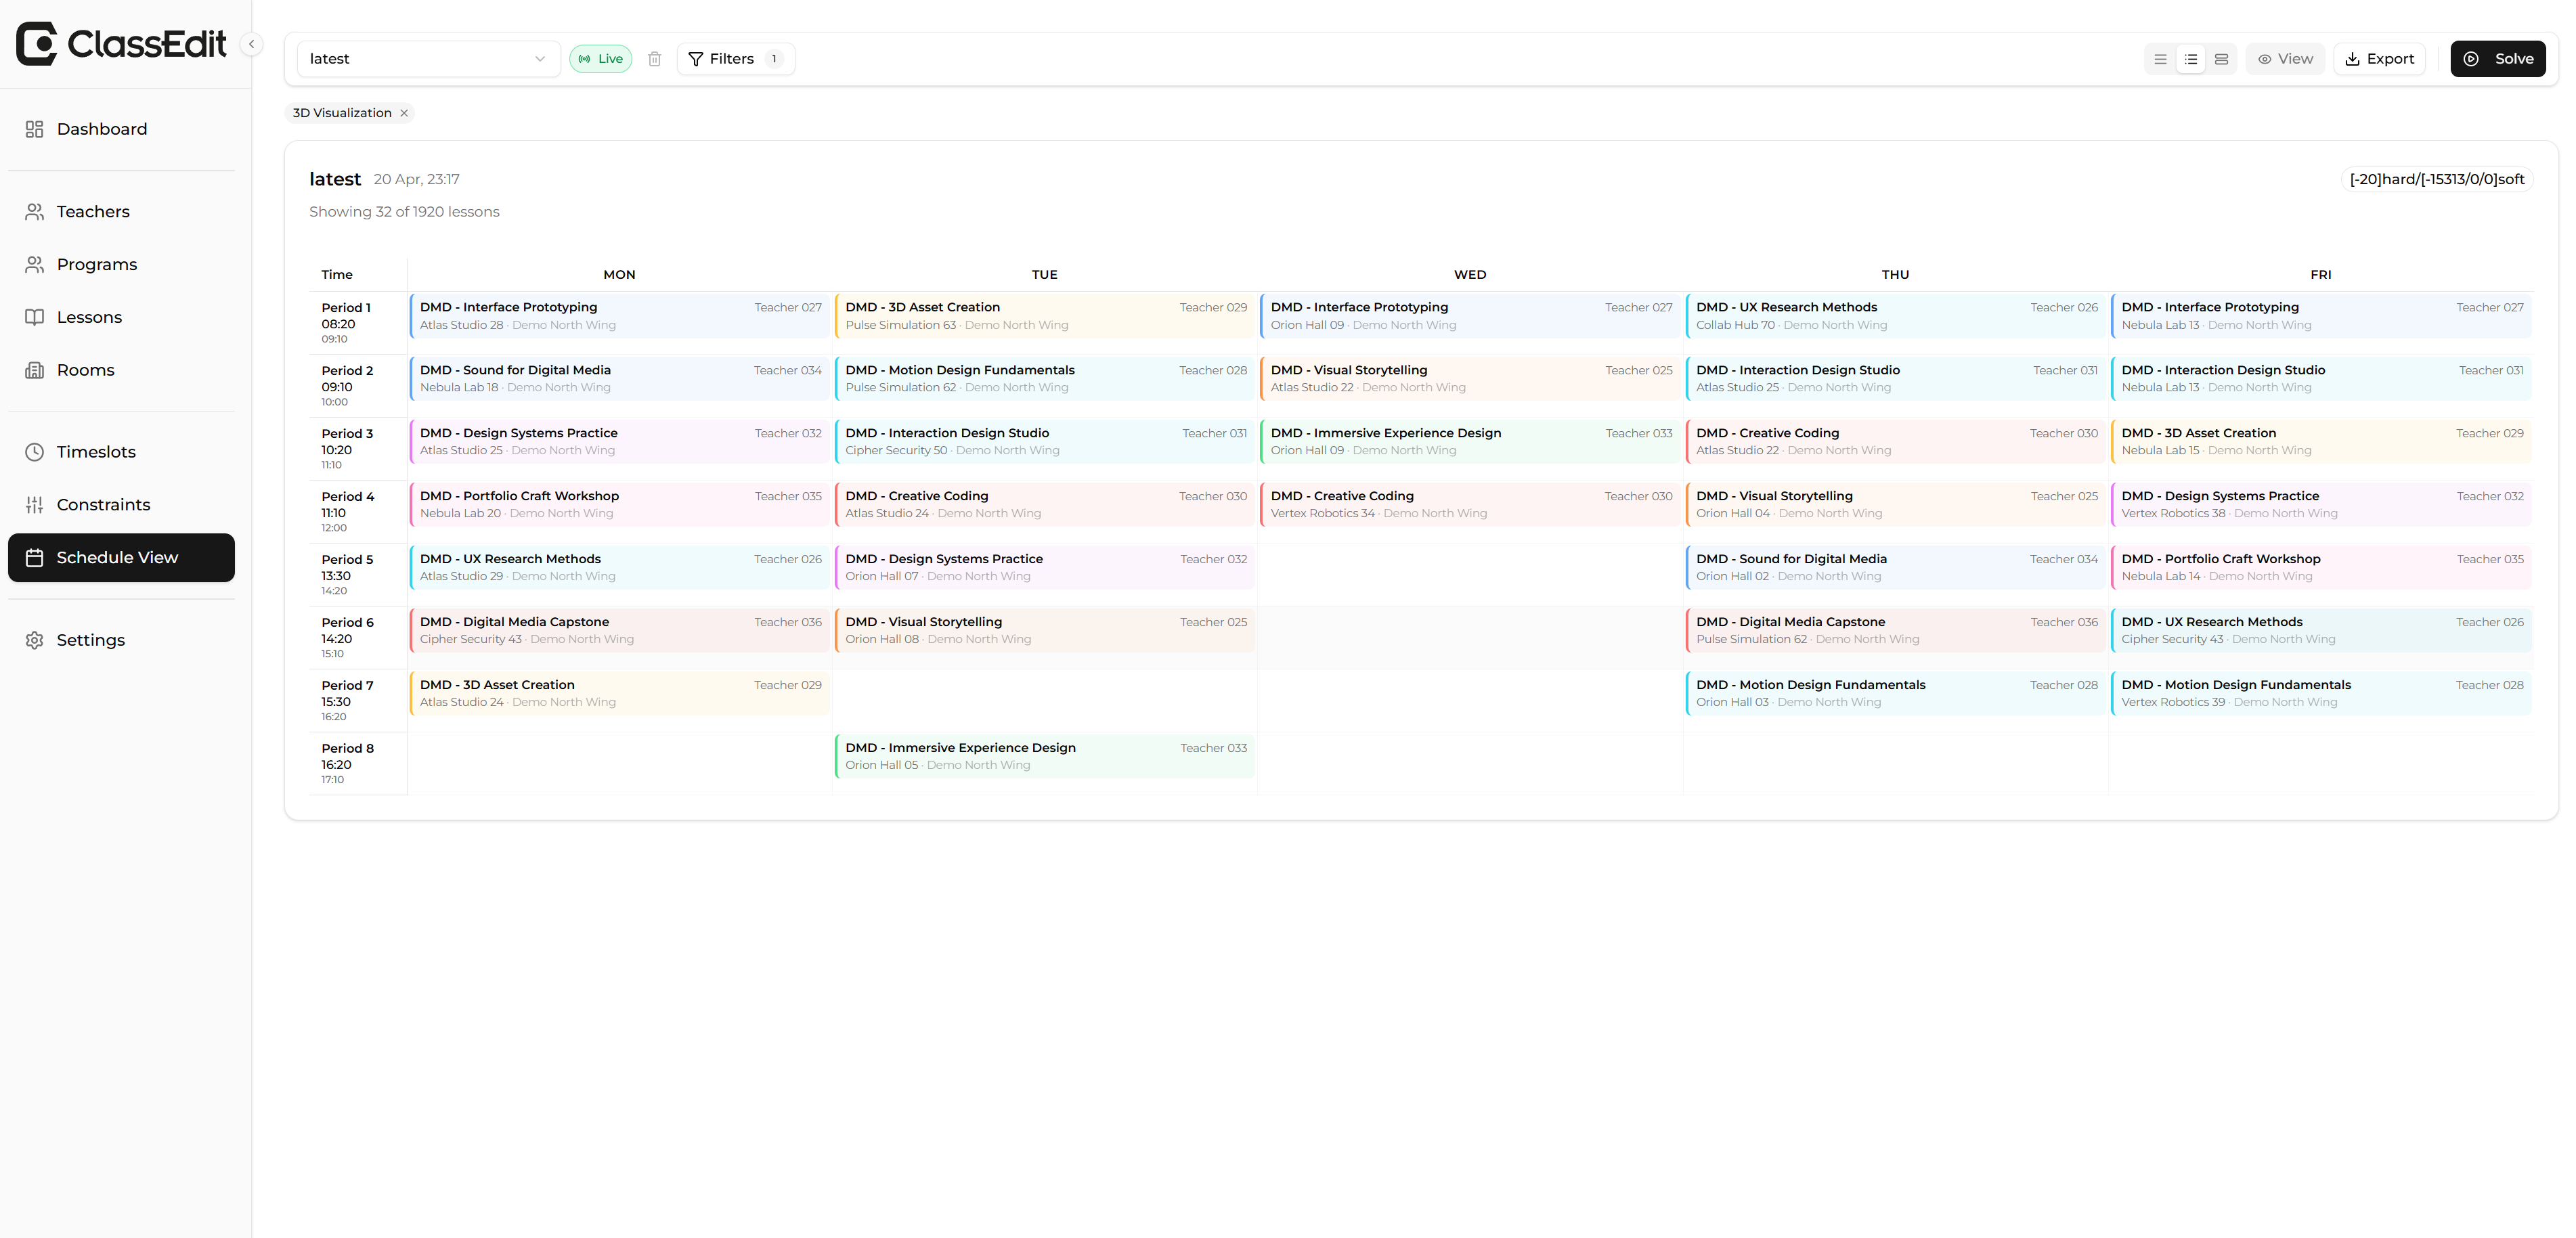Select the stacked rows layout icon
Screen dimensions: 2576x1238
click(x=2221, y=59)
